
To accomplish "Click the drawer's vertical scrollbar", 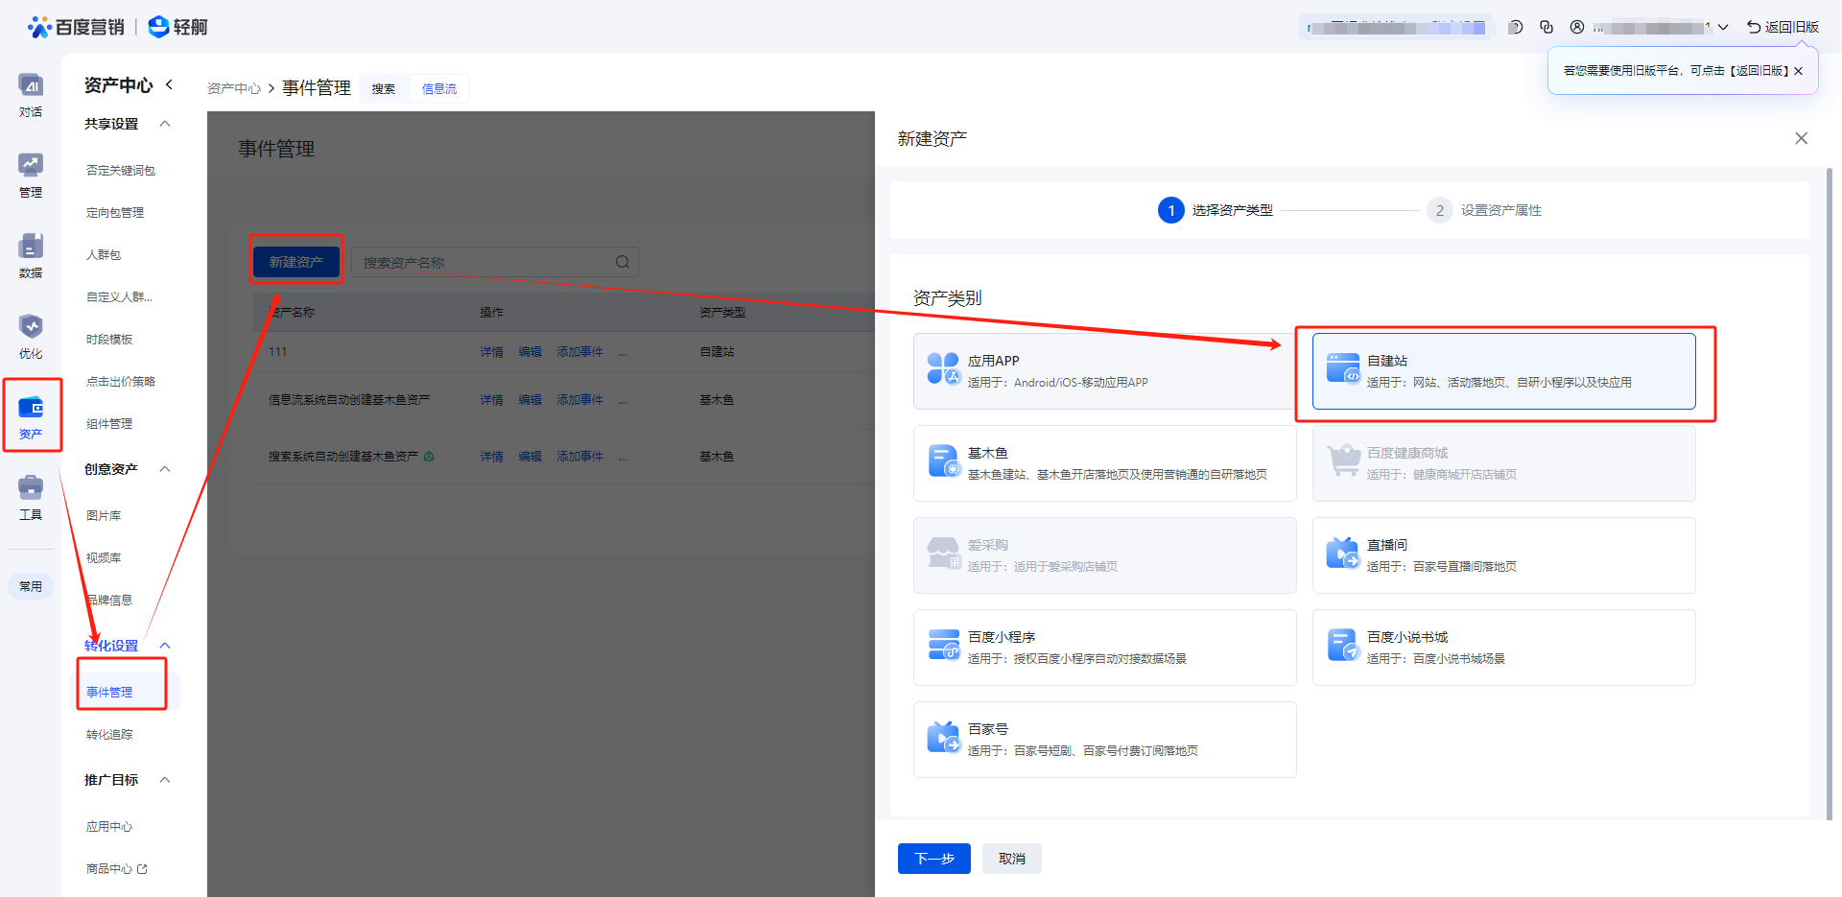I will (x=1829, y=480).
